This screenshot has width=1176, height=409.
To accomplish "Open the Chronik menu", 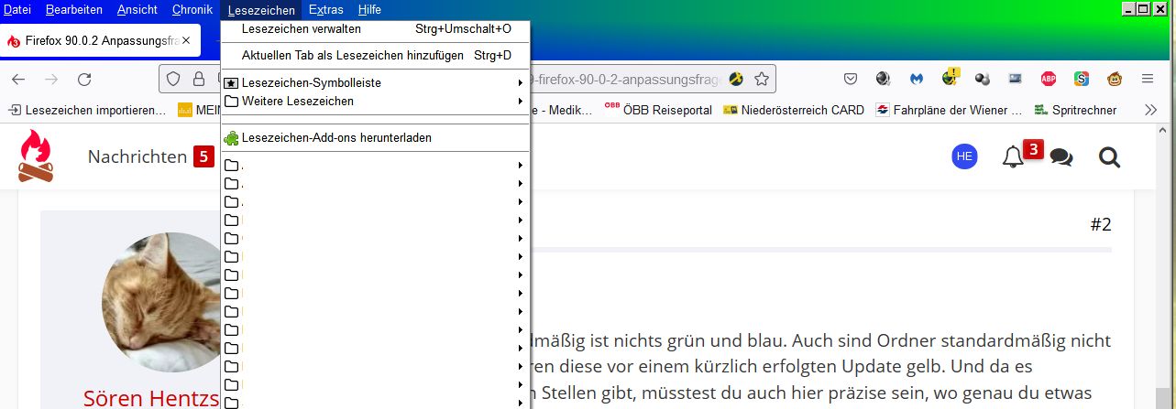I will (x=192, y=9).
